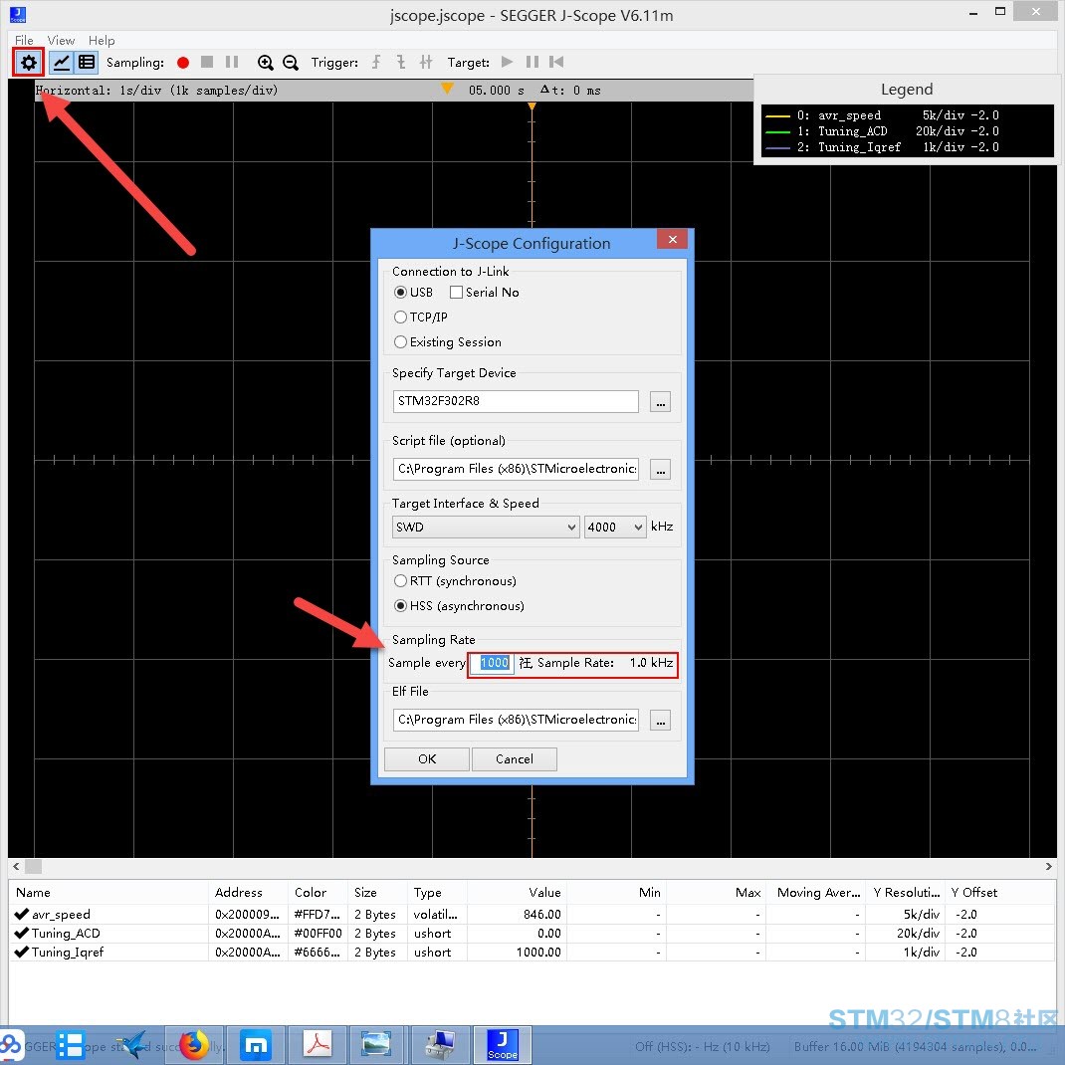Reset target with the skip-back icon
The height and width of the screenshot is (1065, 1065).
556,62
